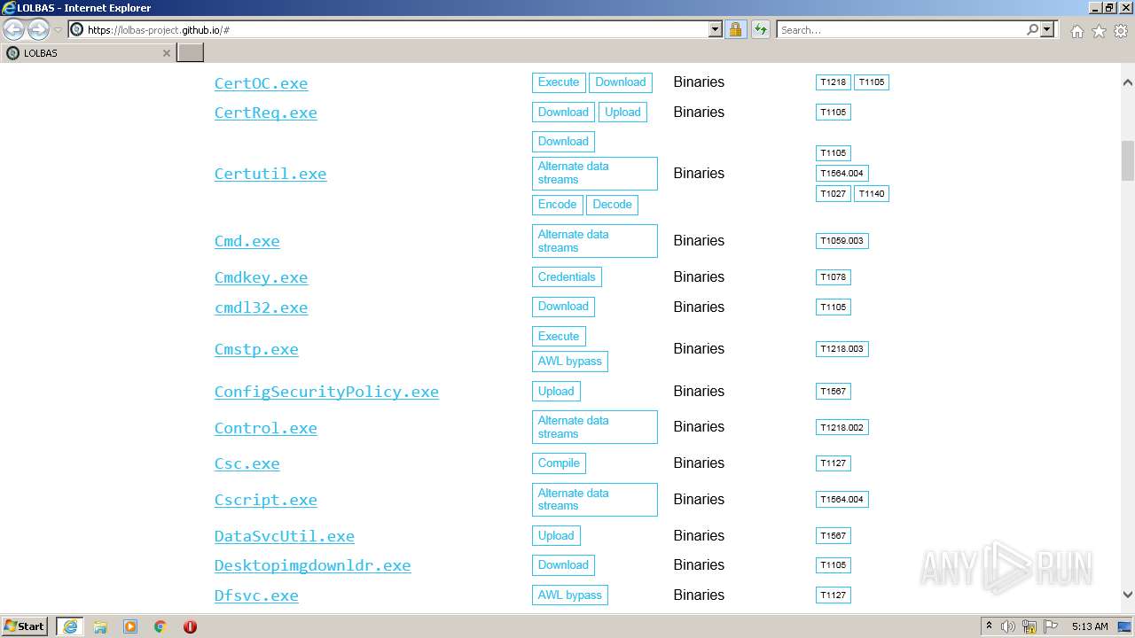1135x638 pixels.
Task: Open the media player taskbar icon
Action: (130, 626)
